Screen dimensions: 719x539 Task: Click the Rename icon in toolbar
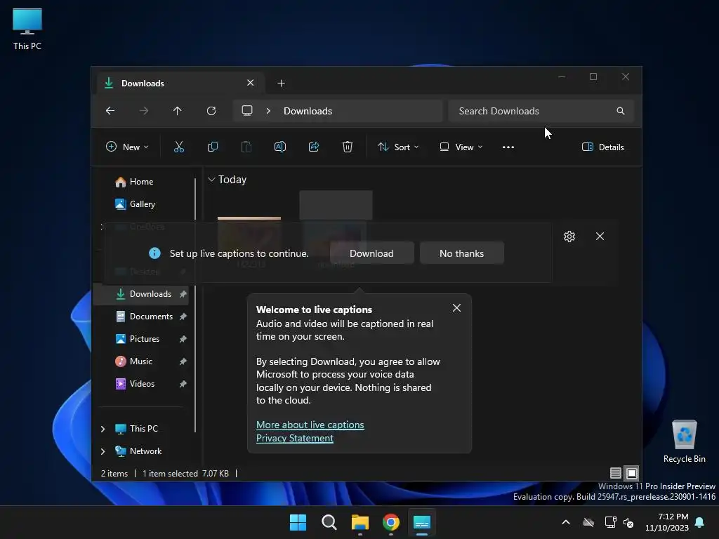click(280, 147)
